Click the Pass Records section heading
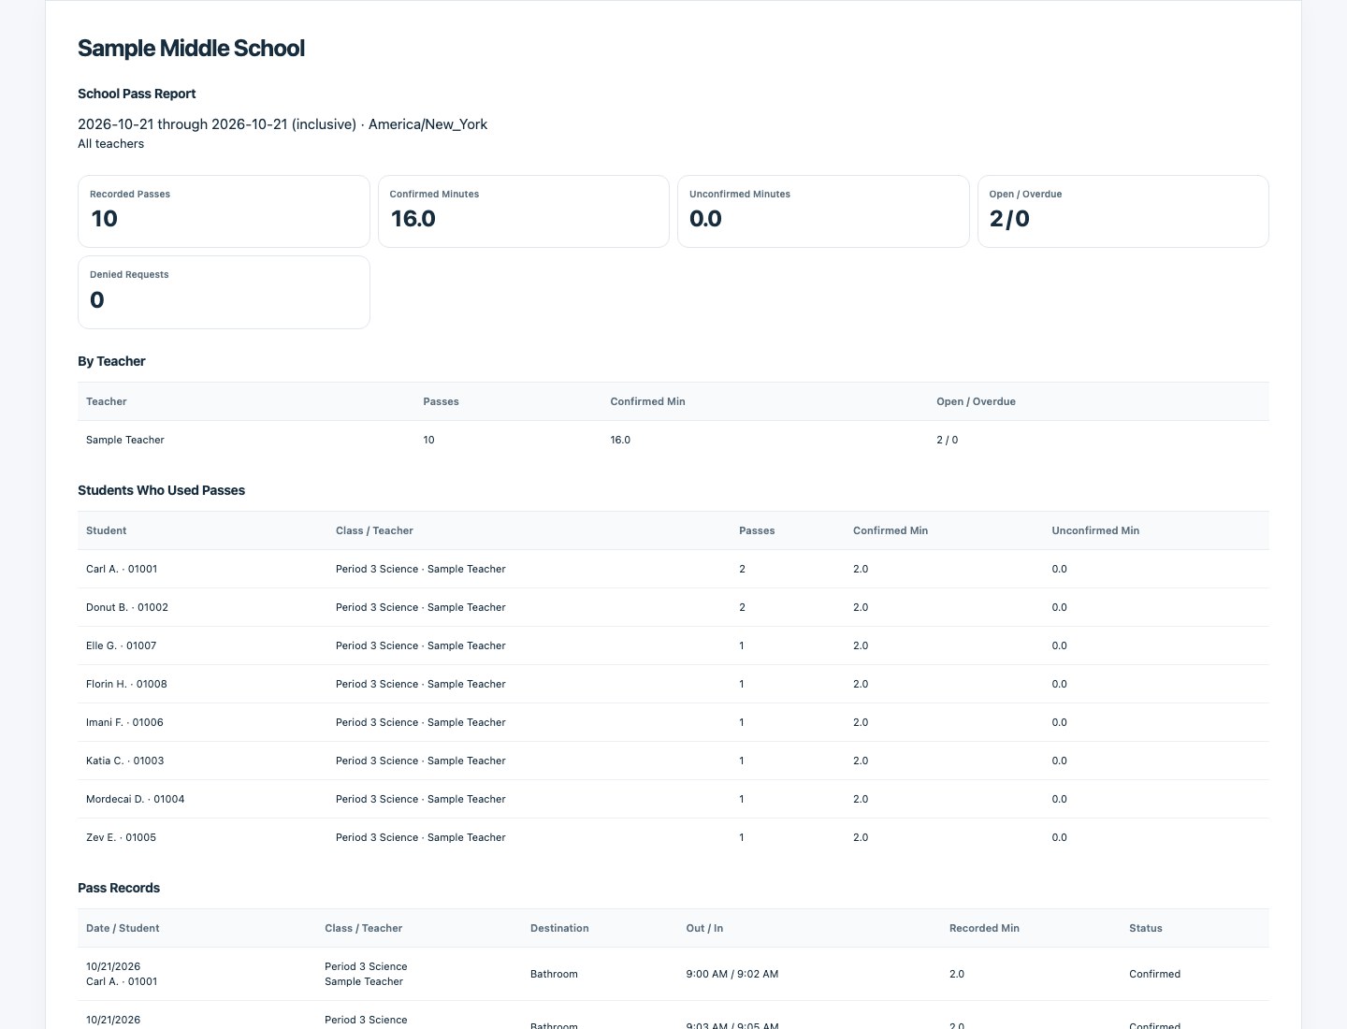Viewport: 1347px width, 1029px height. coord(119,888)
